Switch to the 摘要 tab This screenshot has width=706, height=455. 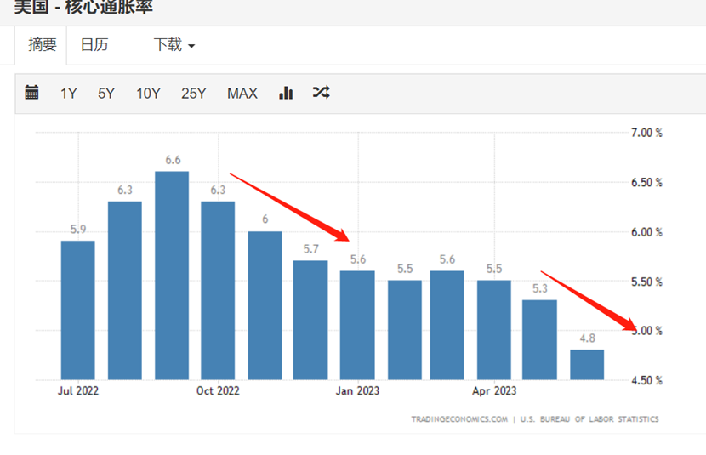point(43,45)
